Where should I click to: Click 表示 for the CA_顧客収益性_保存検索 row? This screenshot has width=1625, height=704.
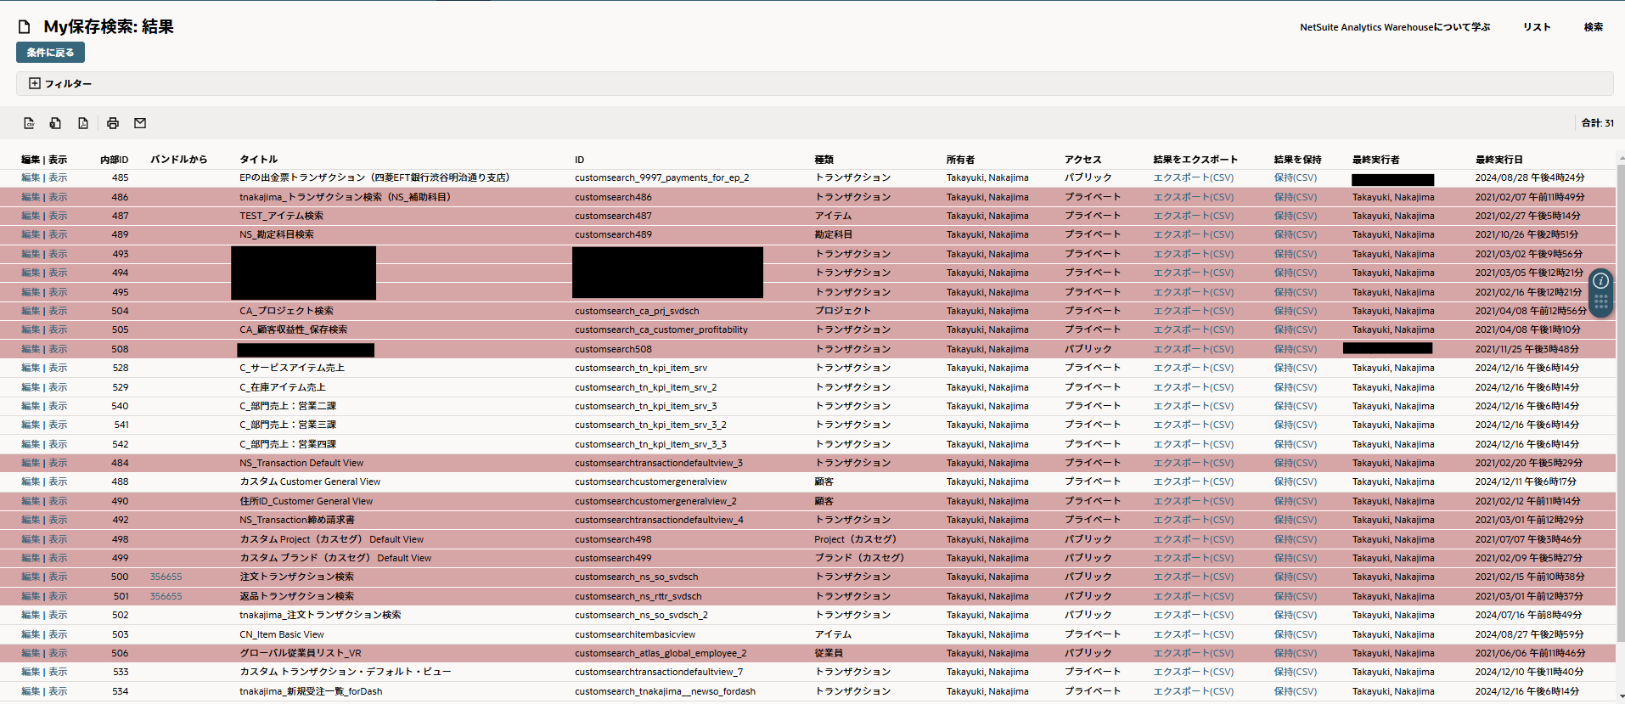point(58,329)
